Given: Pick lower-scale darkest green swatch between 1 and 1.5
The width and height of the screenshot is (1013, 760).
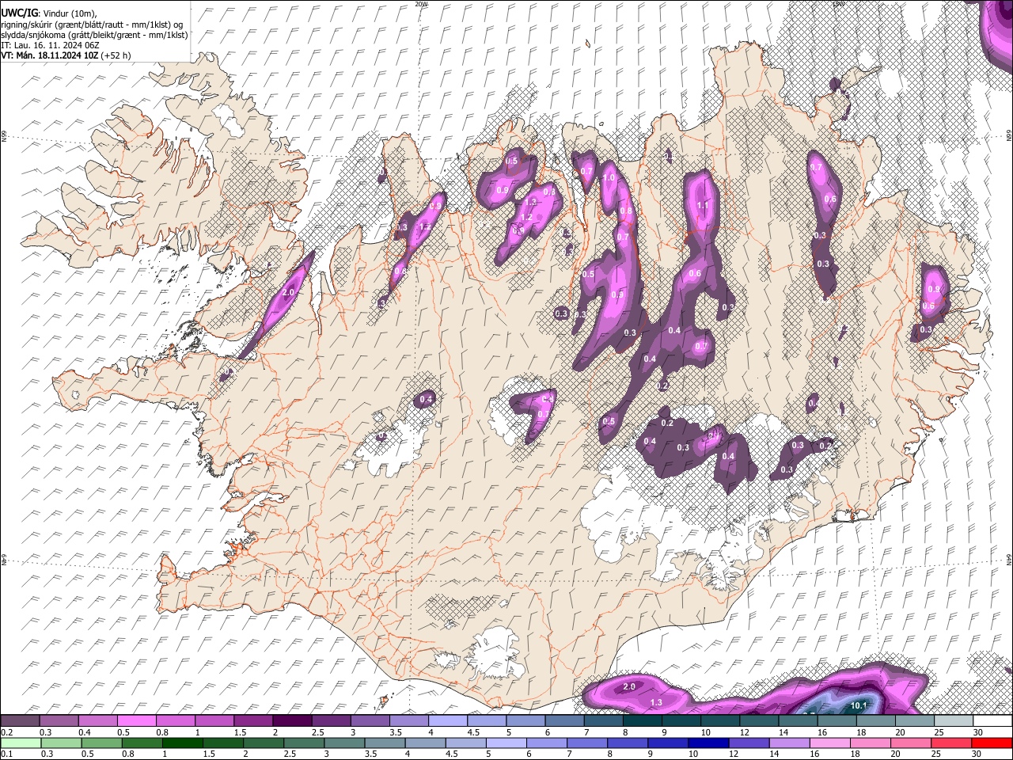Looking at the screenshot, I should pyautogui.click(x=182, y=743).
